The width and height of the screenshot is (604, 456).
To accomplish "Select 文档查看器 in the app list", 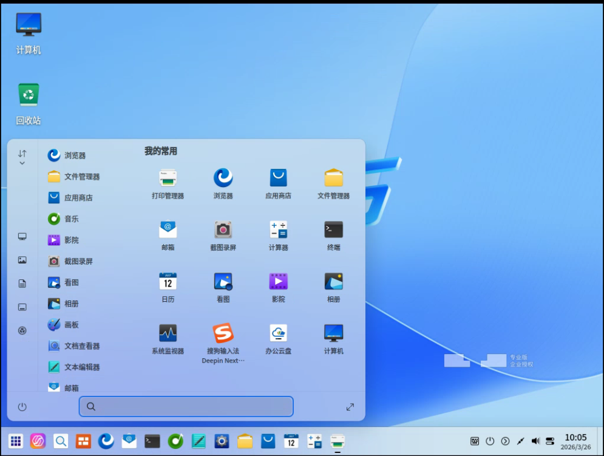I will click(x=82, y=346).
